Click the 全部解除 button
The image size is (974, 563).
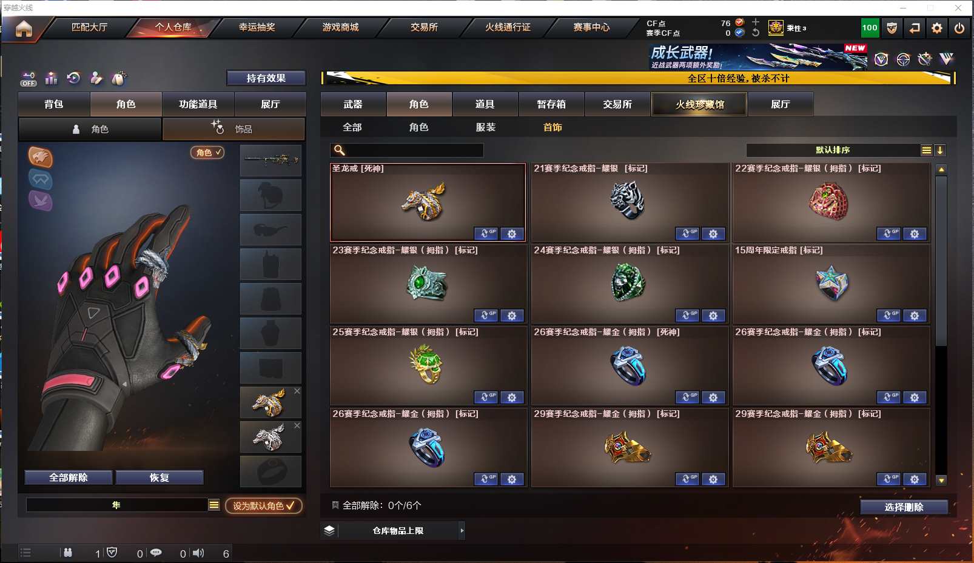pyautogui.click(x=69, y=478)
